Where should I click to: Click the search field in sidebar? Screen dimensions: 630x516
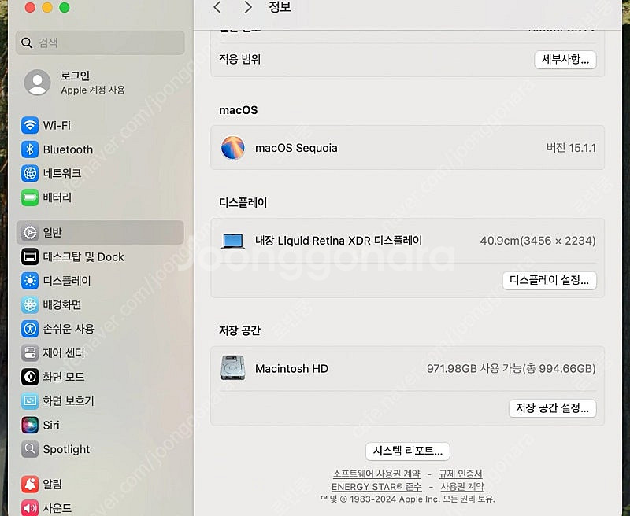click(x=100, y=42)
